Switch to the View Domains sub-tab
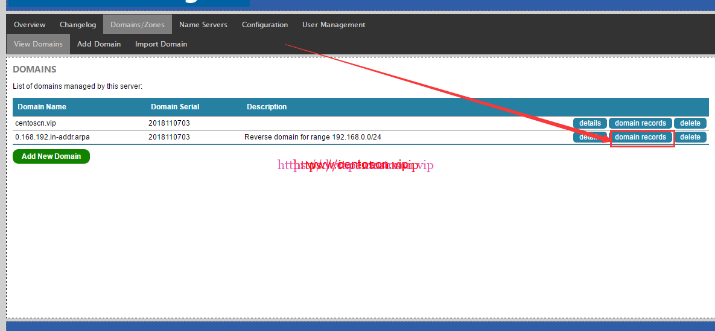Image resolution: width=715 pixels, height=331 pixels. point(38,44)
